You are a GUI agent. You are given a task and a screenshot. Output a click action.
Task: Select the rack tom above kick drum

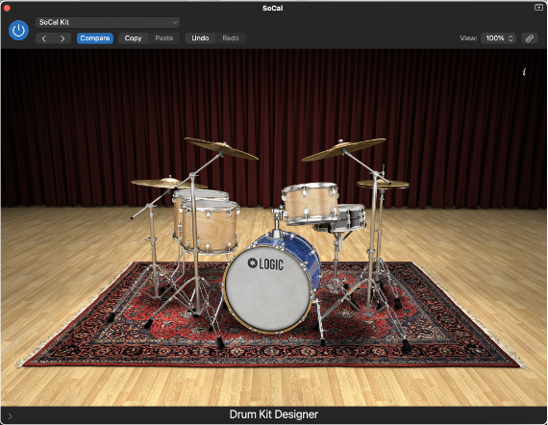(x=311, y=203)
